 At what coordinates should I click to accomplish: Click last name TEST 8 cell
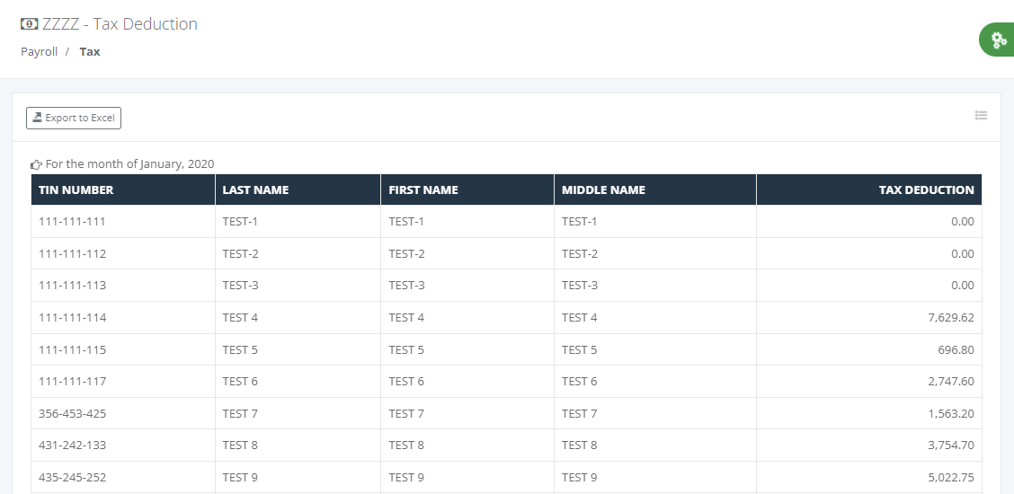coord(298,445)
